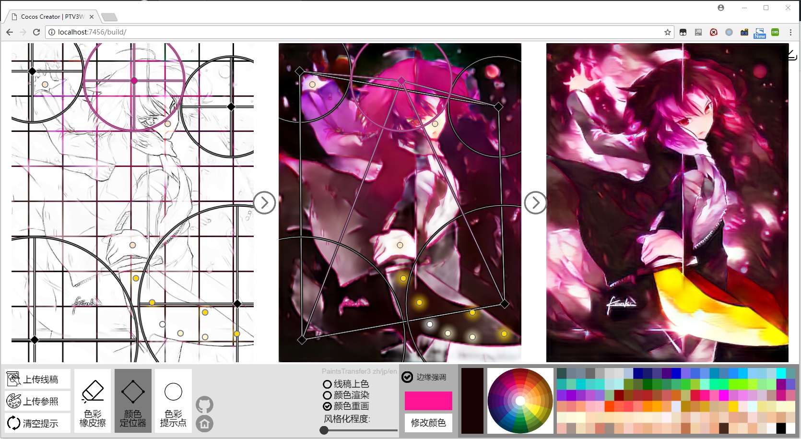Click the 风格化程度 stylization slider handle
Viewport: 801px width, 439px height.
click(x=324, y=430)
